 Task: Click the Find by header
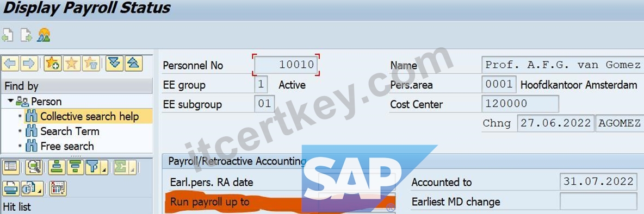pyautogui.click(x=76, y=86)
